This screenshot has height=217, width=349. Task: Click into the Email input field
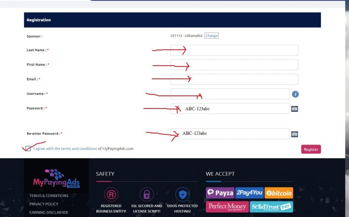click(x=234, y=79)
